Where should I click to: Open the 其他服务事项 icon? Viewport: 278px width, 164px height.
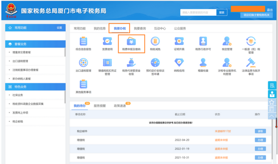point(83,84)
